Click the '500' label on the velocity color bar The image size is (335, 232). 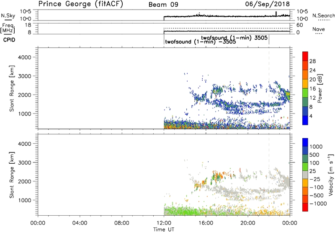click(x=314, y=155)
